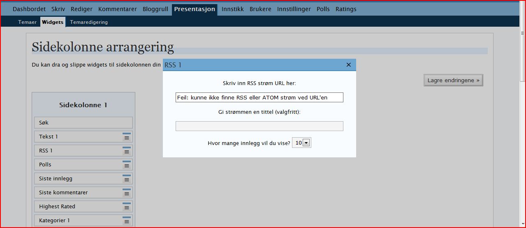The height and width of the screenshot is (228, 526).
Task: Open the Bloggrull menu
Action: click(155, 9)
